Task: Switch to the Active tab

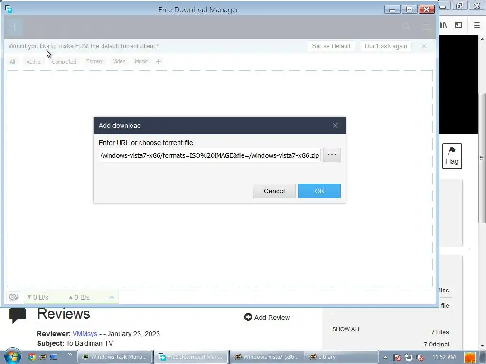Action: 33,61
